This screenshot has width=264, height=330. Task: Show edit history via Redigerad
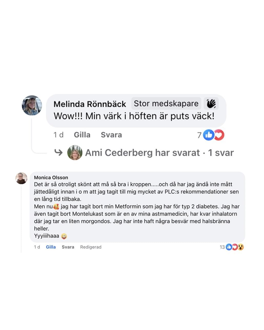91,247
